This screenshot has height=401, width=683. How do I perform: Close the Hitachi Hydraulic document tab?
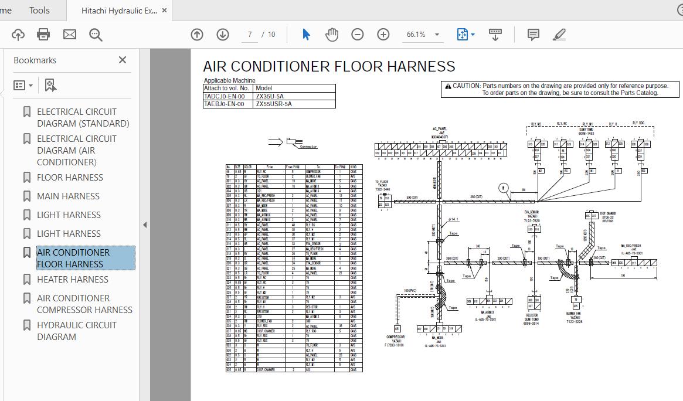coord(164,11)
